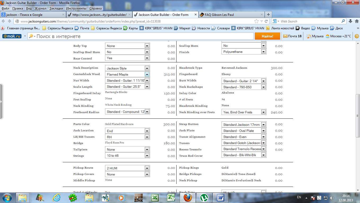Click the orange Найти! button
Viewport: 360px width, 203px height.
point(267,36)
